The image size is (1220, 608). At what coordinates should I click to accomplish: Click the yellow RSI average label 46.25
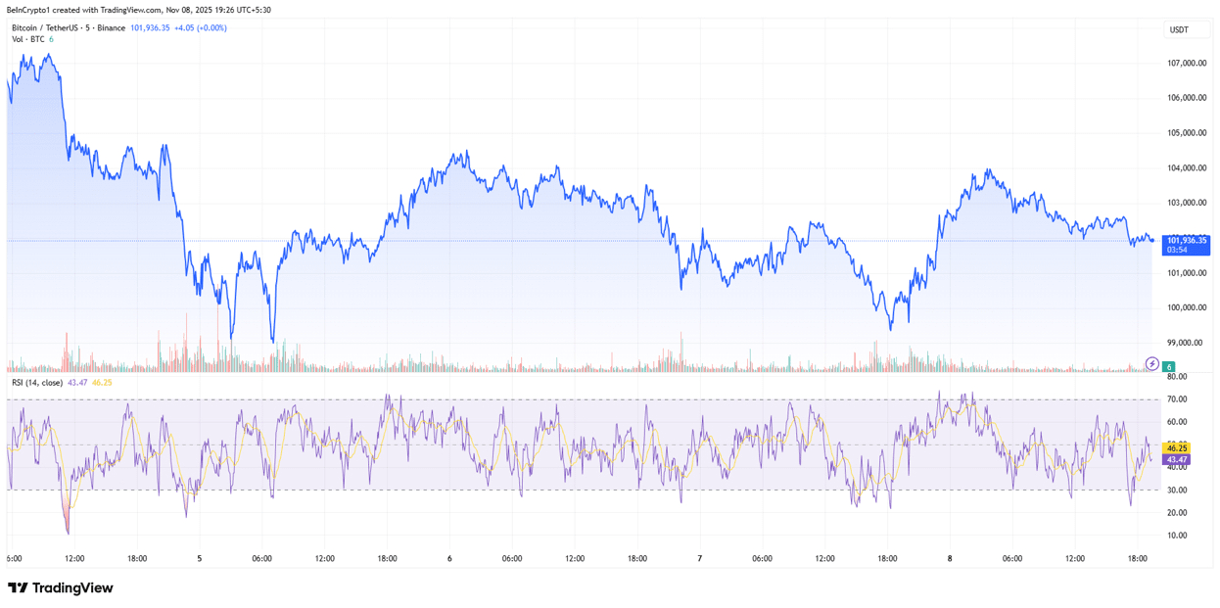tap(1176, 448)
